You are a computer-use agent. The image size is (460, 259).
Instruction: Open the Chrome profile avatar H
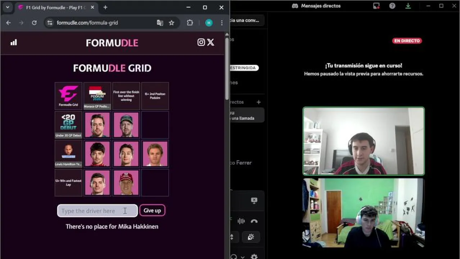(x=209, y=23)
